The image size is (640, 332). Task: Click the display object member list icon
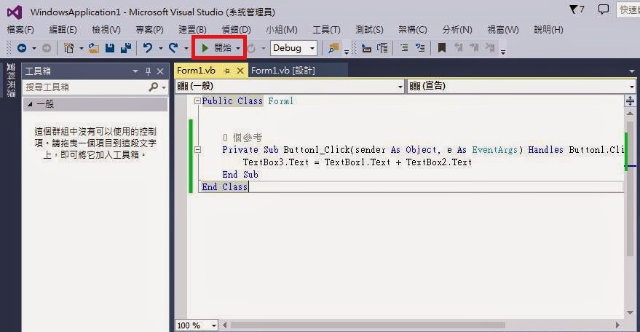tap(366, 48)
